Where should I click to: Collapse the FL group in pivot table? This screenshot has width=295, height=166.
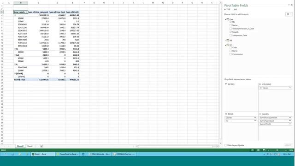coord(15,49)
